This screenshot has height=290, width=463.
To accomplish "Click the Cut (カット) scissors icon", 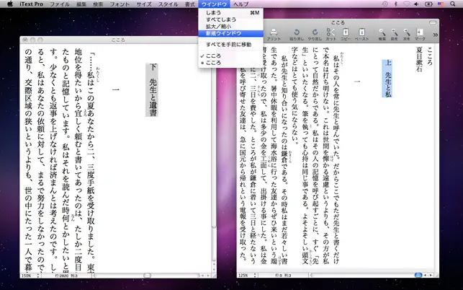I will tap(331, 34).
